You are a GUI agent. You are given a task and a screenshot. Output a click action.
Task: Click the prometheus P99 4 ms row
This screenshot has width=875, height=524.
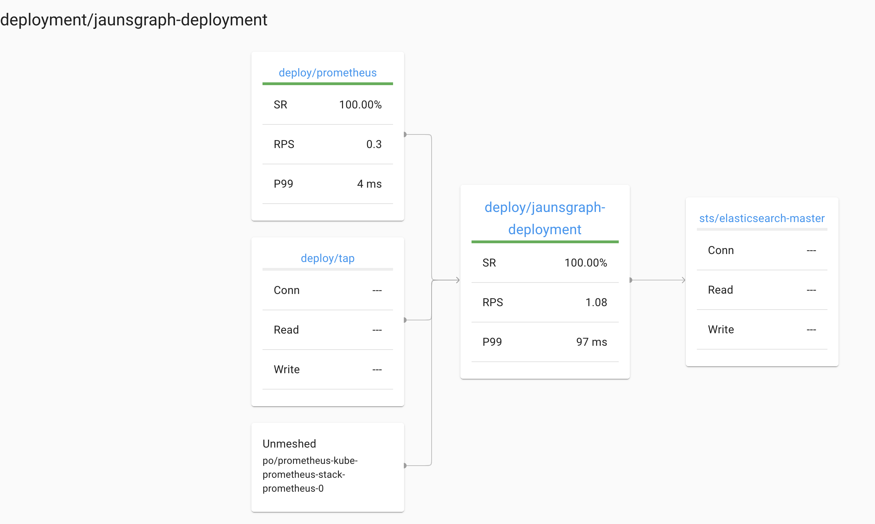click(327, 183)
